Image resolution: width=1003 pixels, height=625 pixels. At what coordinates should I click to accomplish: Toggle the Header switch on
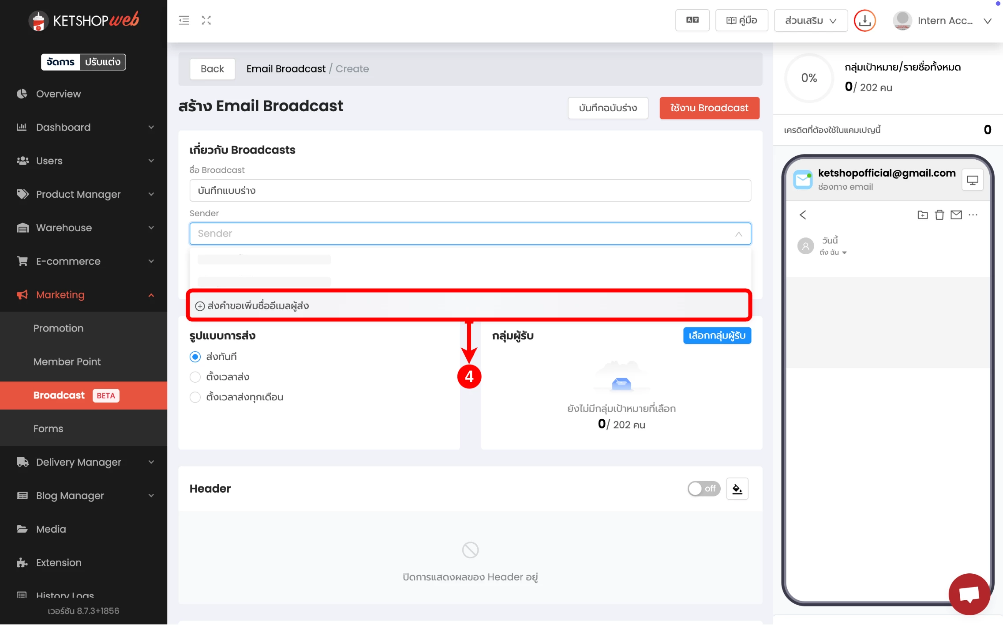coord(704,489)
